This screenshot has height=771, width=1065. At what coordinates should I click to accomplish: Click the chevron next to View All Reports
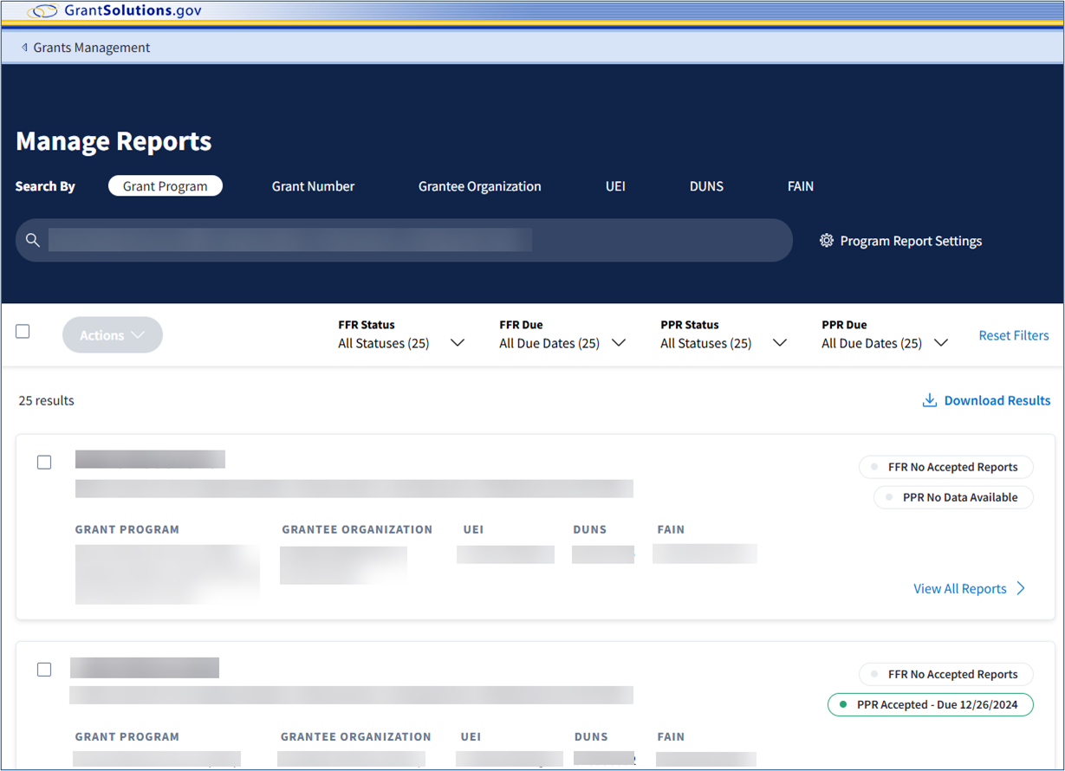tap(1021, 588)
